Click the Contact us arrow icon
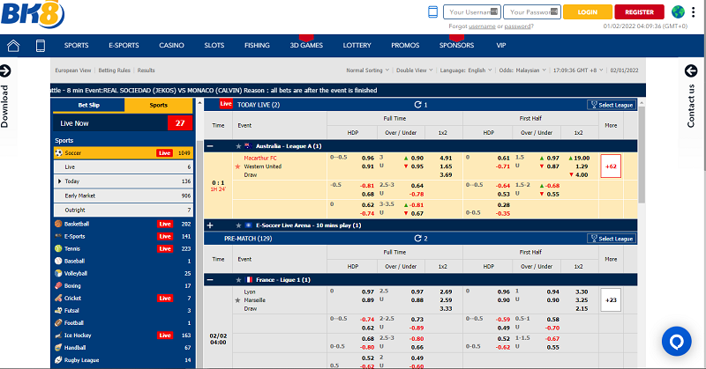 click(691, 70)
